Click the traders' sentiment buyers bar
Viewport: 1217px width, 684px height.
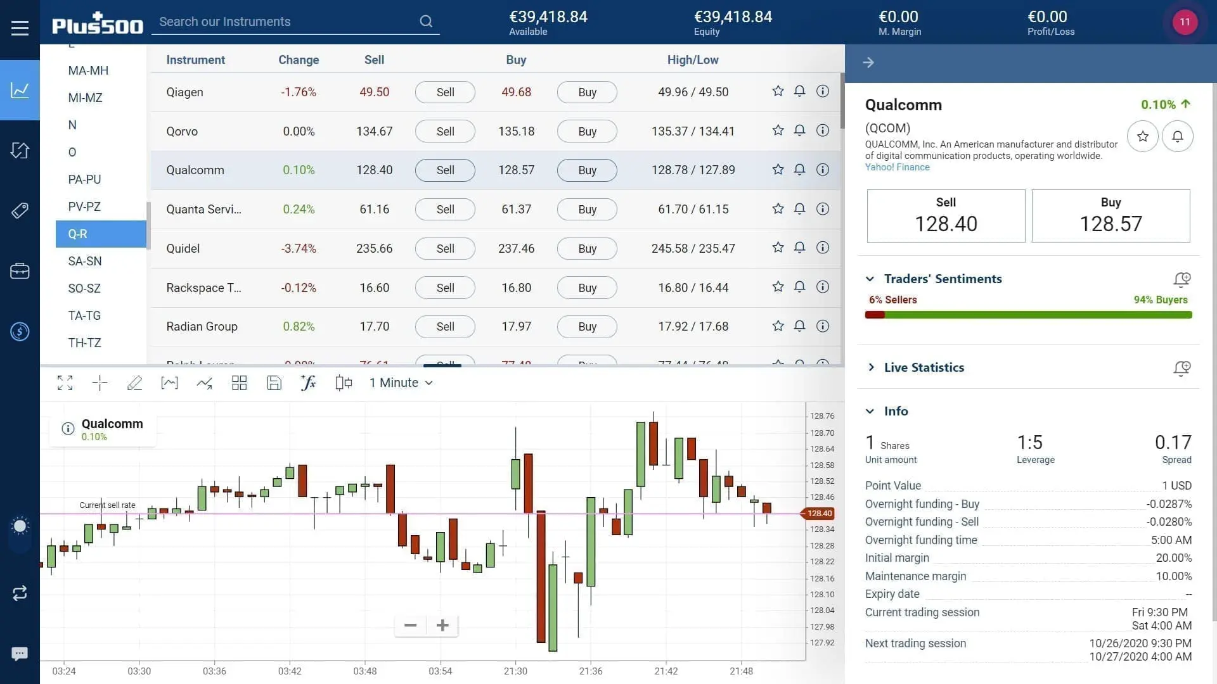pyautogui.click(x=1038, y=315)
